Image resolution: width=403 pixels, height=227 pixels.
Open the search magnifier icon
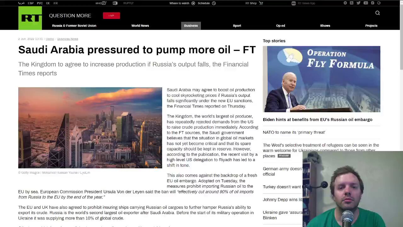pyautogui.click(x=377, y=13)
